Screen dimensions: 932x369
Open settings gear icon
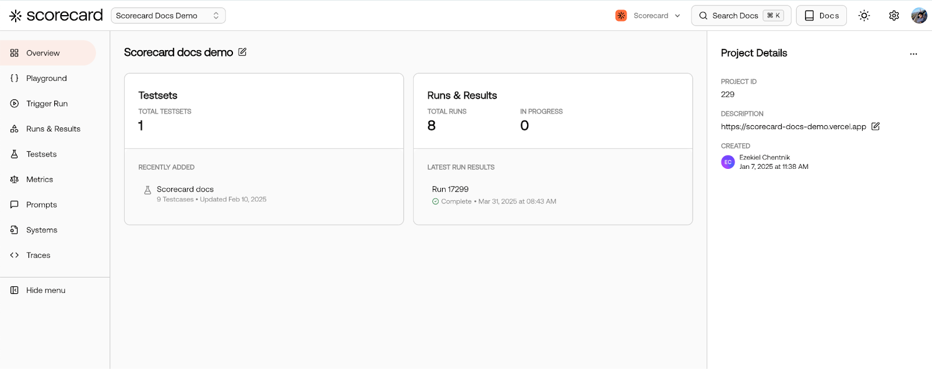(x=894, y=16)
